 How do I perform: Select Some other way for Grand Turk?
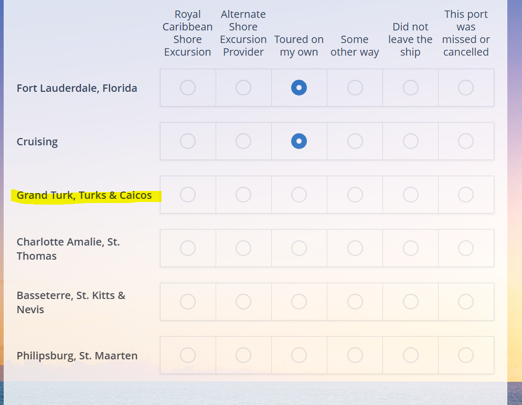[x=355, y=195]
